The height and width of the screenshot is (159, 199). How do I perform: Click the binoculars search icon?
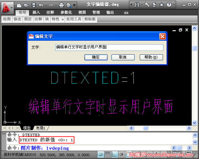coord(137,5)
